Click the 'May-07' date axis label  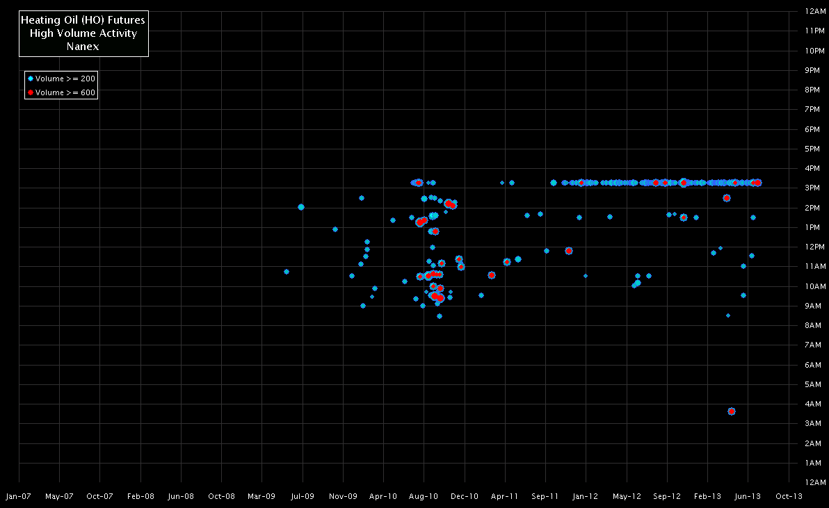(59, 496)
